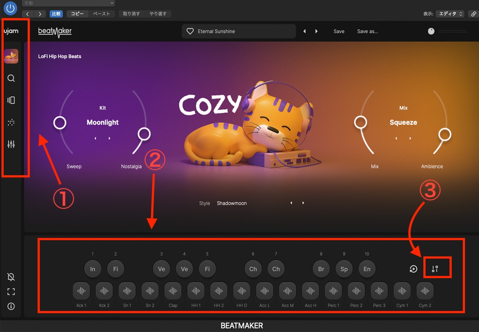Trigger the In pattern pad number 1

click(x=92, y=269)
